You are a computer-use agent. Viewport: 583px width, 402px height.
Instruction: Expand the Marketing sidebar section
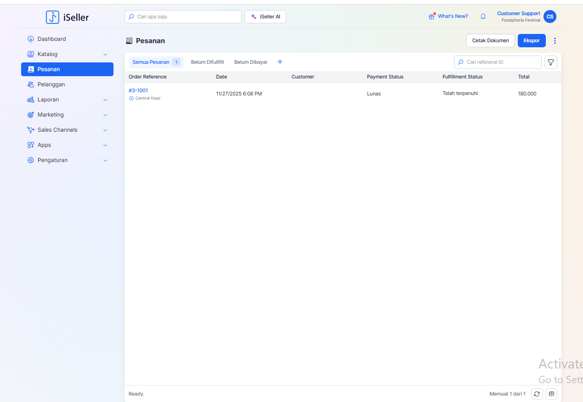point(67,115)
